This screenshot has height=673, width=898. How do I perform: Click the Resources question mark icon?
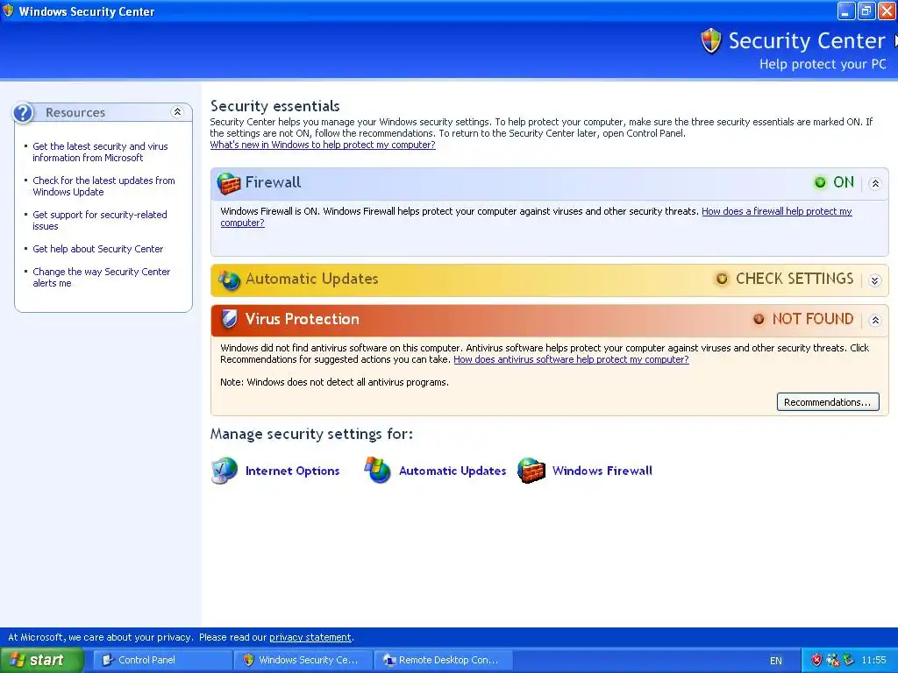point(24,113)
